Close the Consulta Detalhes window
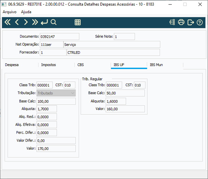The image size is (208, 179). (x=200, y=4)
